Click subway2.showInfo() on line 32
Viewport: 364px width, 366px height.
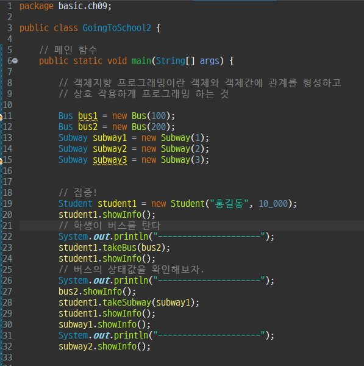click(104, 346)
